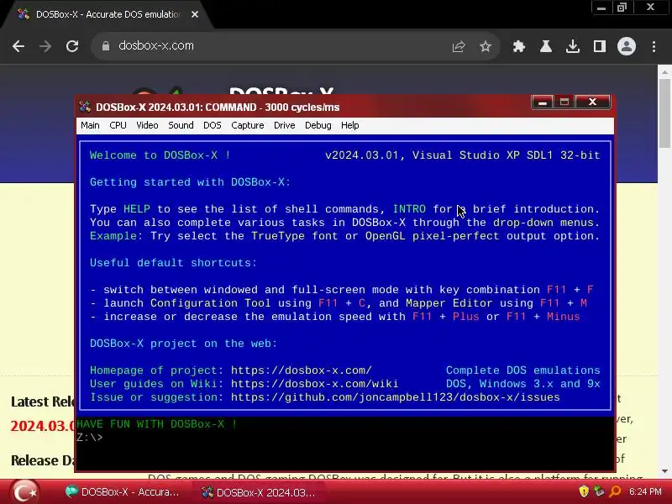Click the page scroll-up arrow
672x504 pixels.
(664, 72)
